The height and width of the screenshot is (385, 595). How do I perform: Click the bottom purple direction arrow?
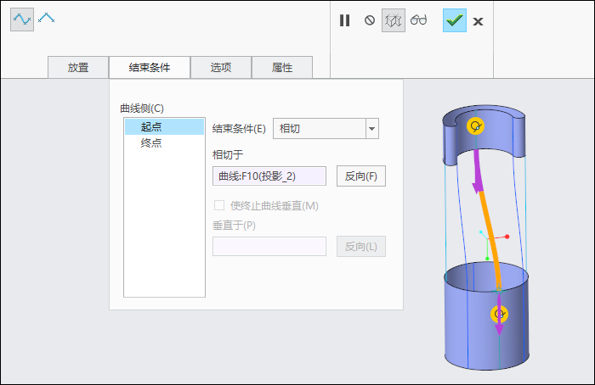pyautogui.click(x=500, y=315)
